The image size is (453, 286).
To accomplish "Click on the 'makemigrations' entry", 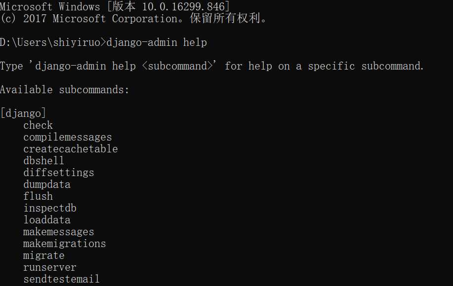I will tap(65, 244).
